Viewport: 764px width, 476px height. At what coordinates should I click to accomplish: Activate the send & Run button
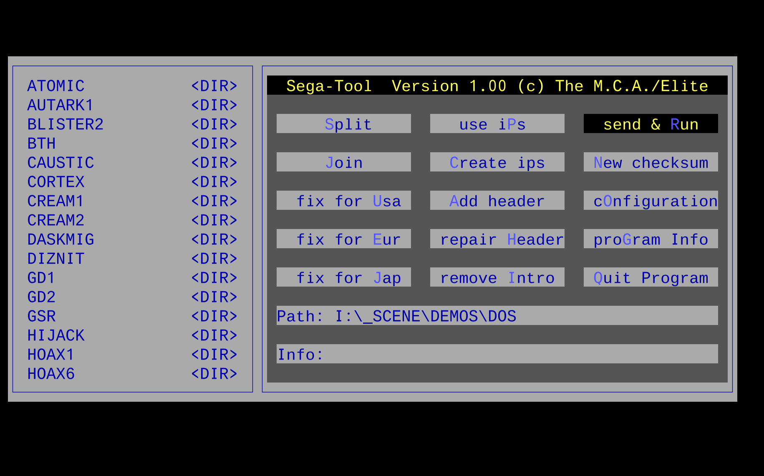(x=651, y=124)
